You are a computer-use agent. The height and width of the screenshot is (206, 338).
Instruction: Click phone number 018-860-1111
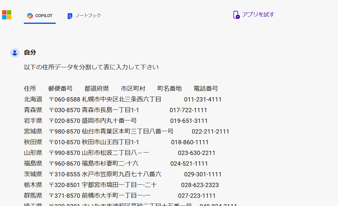pos(190,142)
